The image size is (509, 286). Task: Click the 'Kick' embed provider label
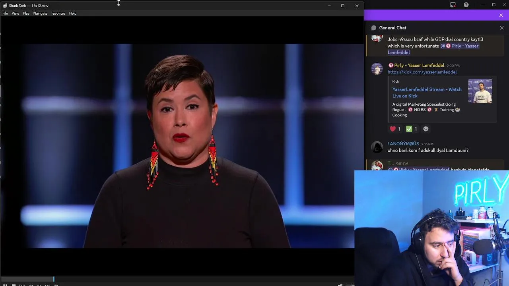pyautogui.click(x=396, y=81)
